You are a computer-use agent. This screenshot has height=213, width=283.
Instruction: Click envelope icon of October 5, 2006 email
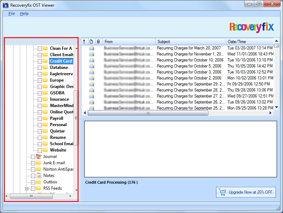[92, 66]
